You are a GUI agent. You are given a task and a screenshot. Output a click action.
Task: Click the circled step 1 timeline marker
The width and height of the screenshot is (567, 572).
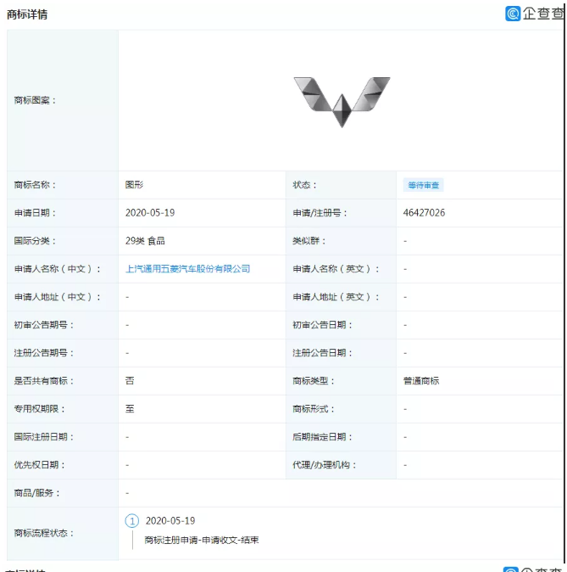[132, 520]
